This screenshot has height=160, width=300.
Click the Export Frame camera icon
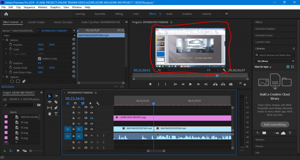coord(231,84)
